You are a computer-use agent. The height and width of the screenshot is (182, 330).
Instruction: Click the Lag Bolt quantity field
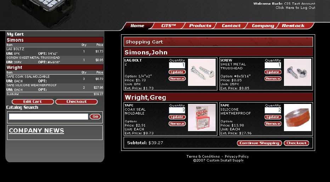(x=177, y=65)
